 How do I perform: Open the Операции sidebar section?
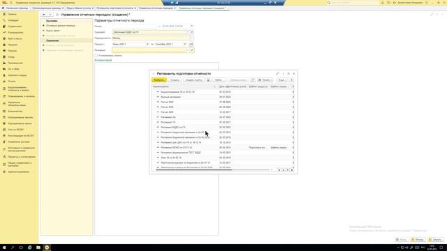point(13,20)
